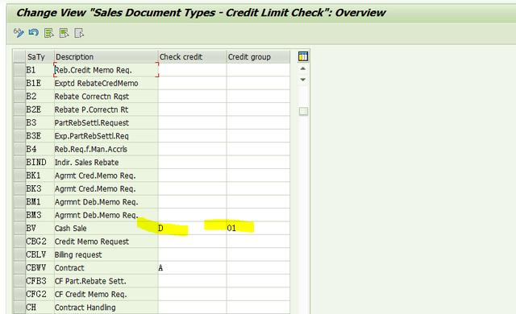This screenshot has height=314, width=516.
Task: Click the 'Rebate P.Correctn Rt' description cell
Action: click(106, 109)
